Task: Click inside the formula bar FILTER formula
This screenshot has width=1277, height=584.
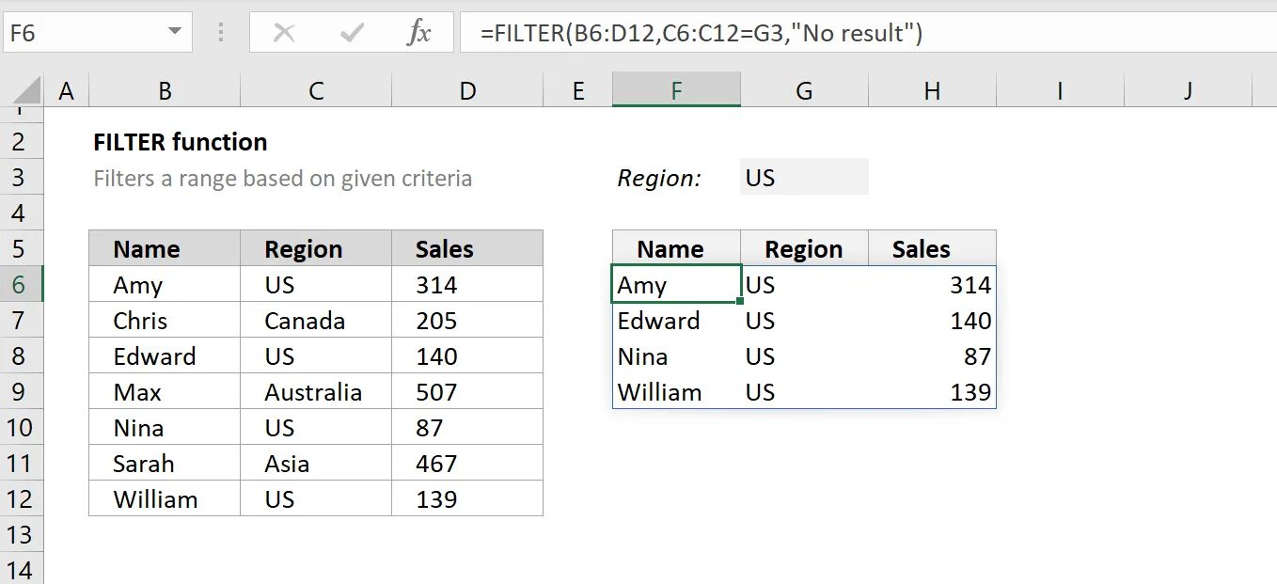Action: coord(702,34)
